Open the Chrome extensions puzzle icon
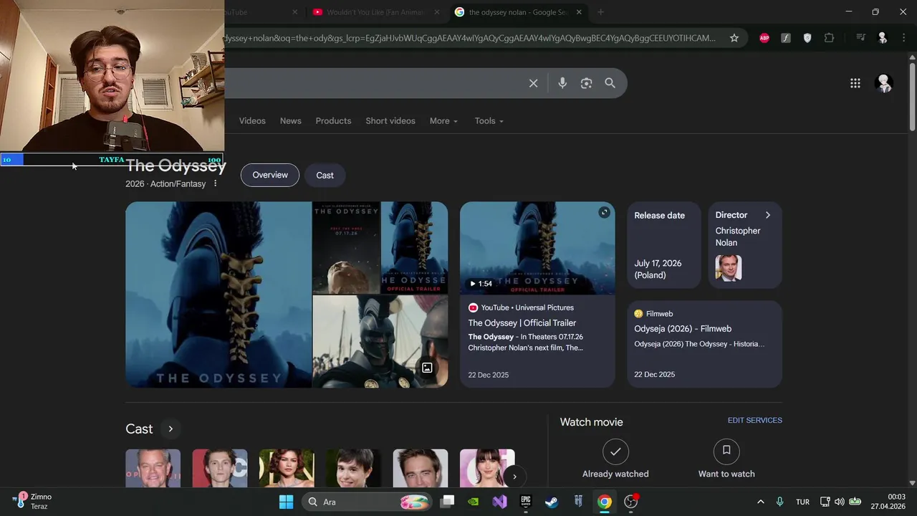Image resolution: width=917 pixels, height=516 pixels. [x=829, y=38]
